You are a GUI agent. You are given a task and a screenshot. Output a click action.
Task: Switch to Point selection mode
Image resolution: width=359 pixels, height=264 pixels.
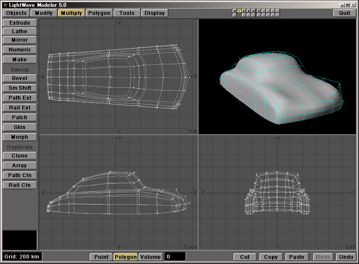(x=101, y=257)
